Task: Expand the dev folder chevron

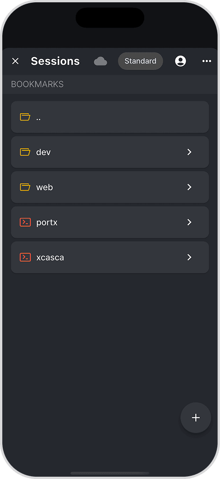Action: 189,152
